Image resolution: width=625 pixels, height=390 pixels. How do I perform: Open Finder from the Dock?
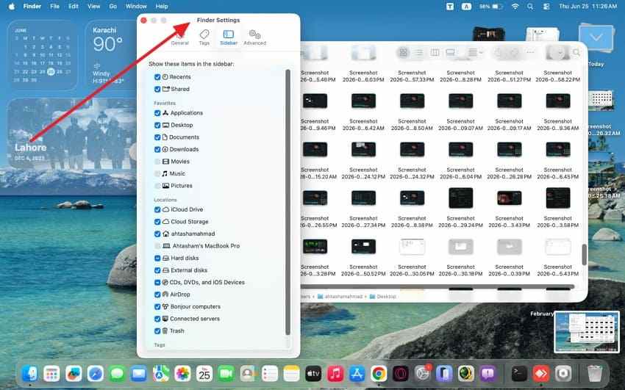(30, 374)
